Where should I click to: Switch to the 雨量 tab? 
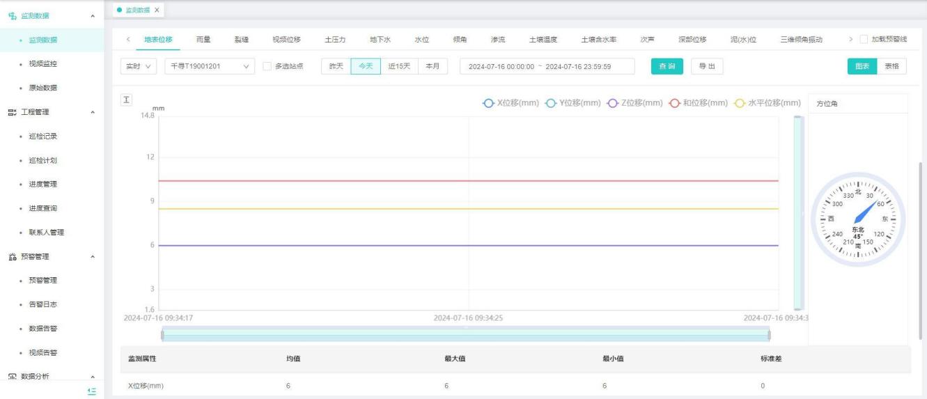[x=203, y=40]
